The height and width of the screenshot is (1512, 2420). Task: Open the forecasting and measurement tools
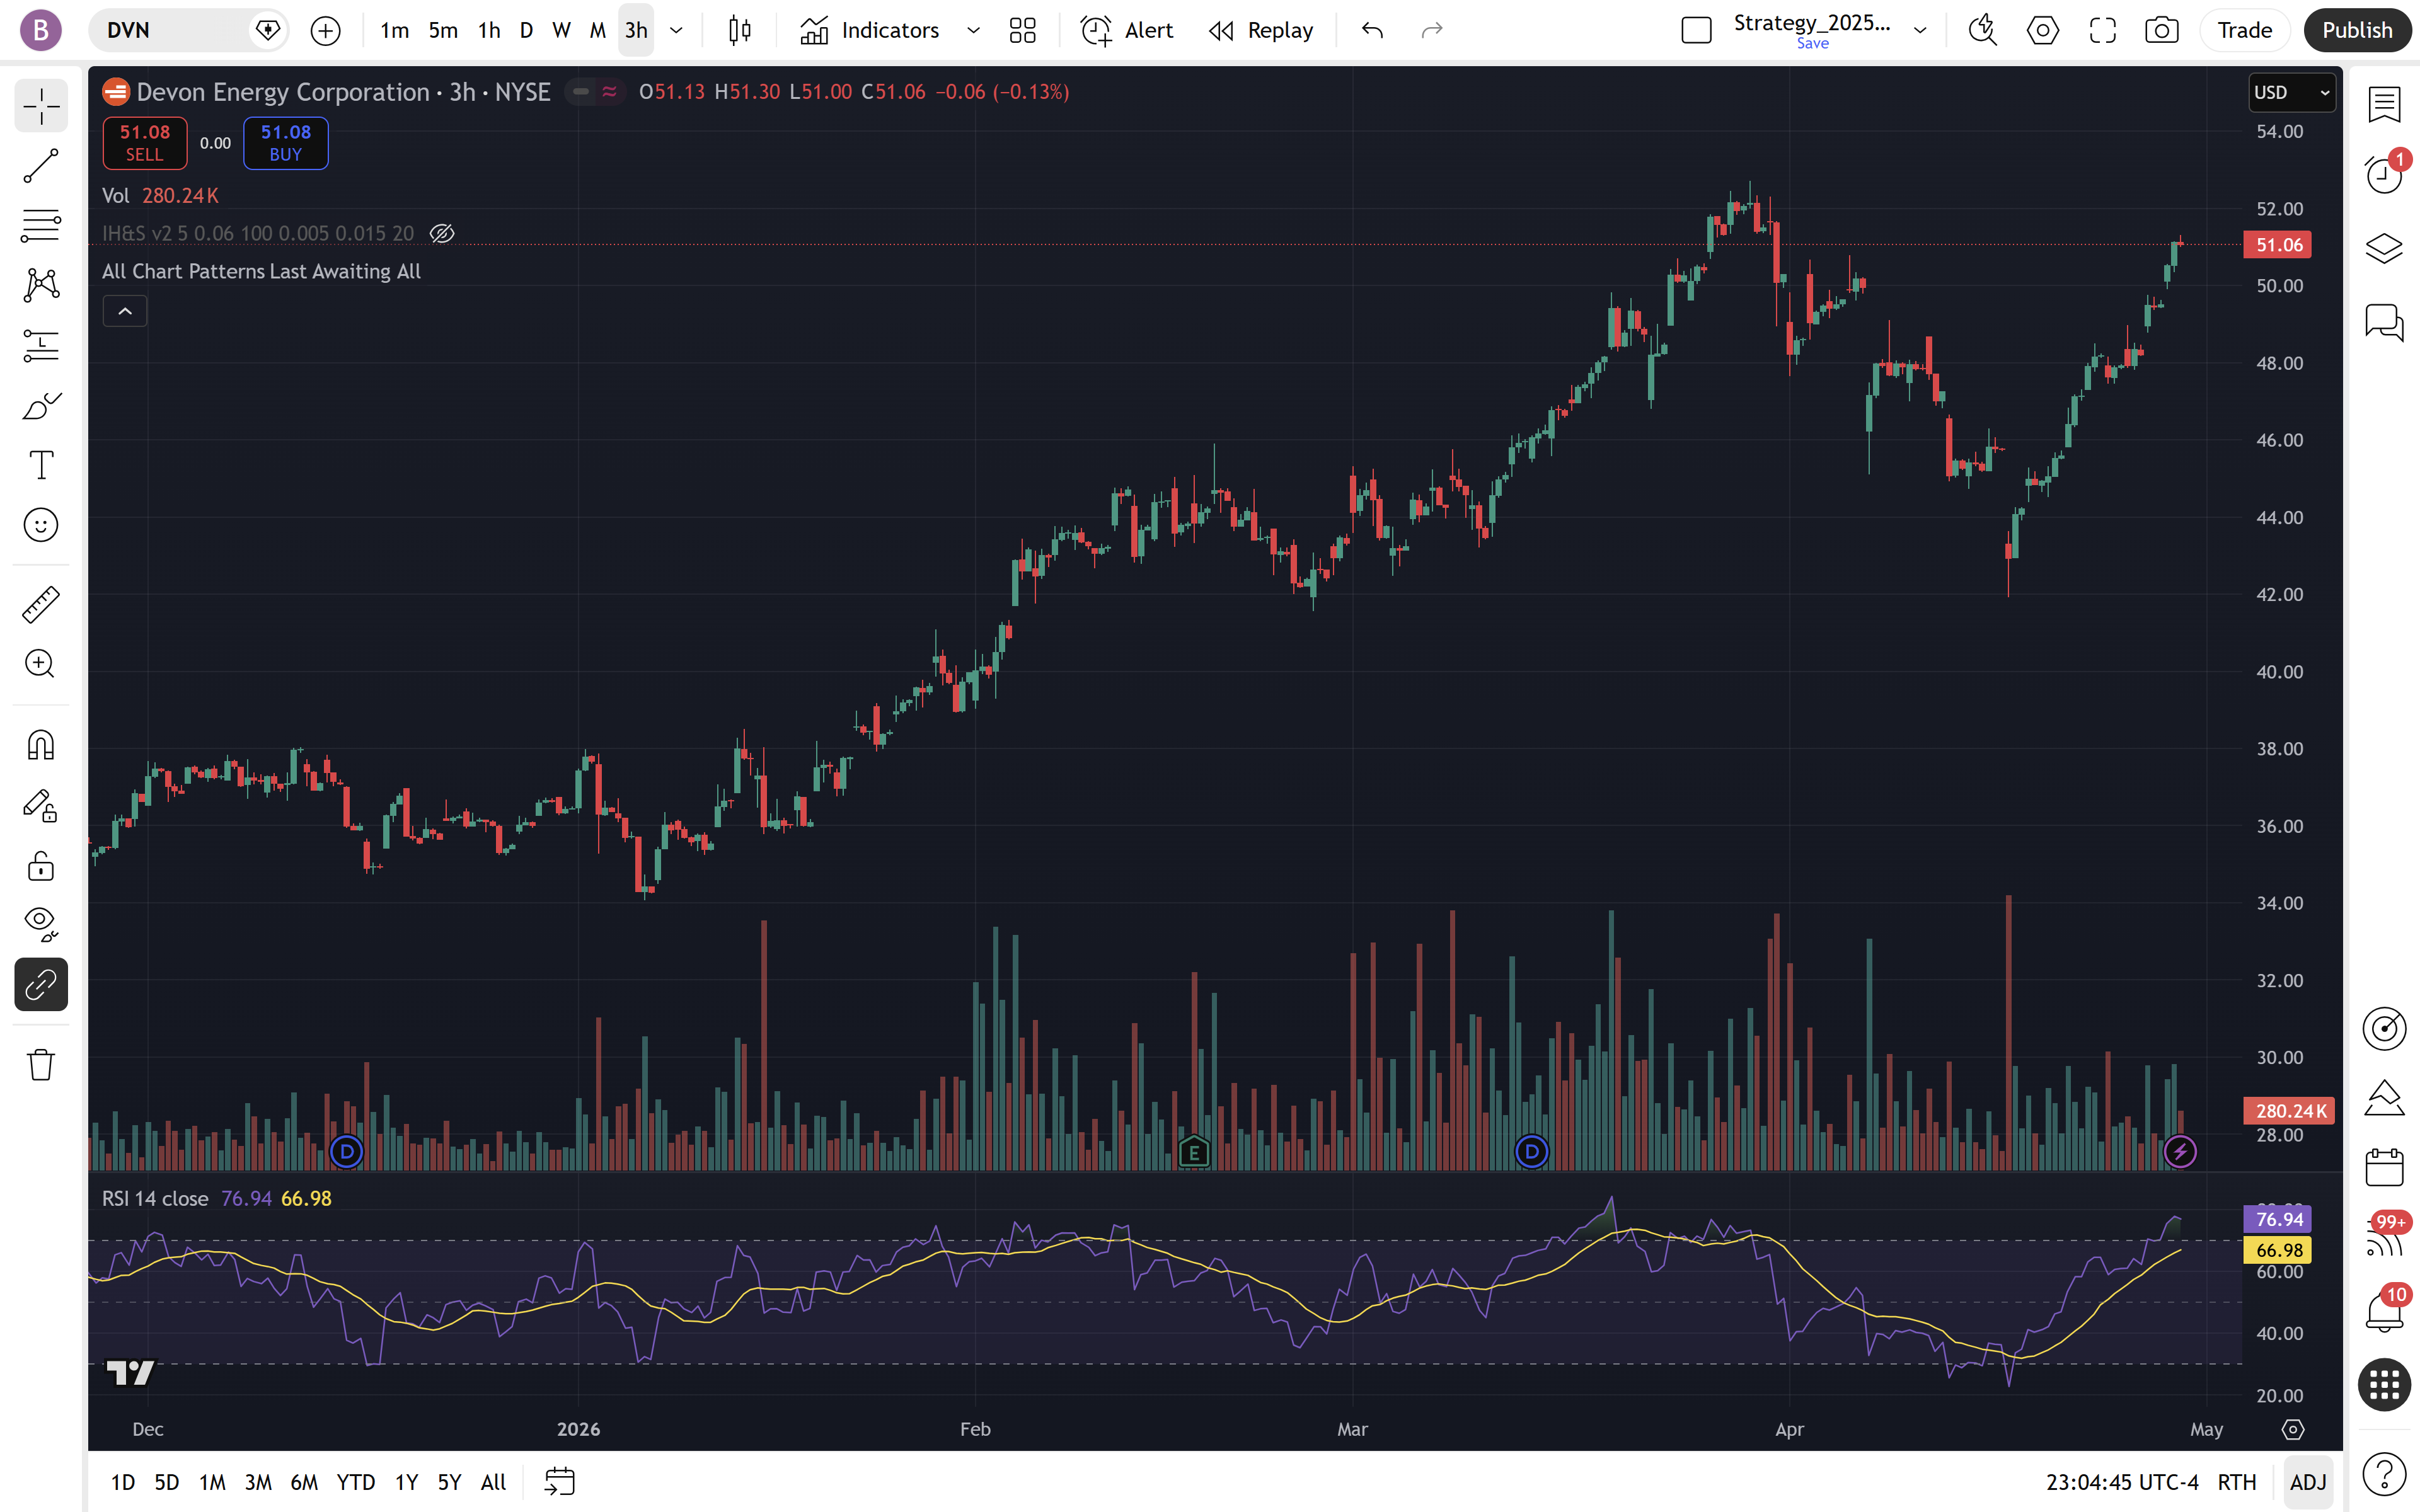[41, 346]
